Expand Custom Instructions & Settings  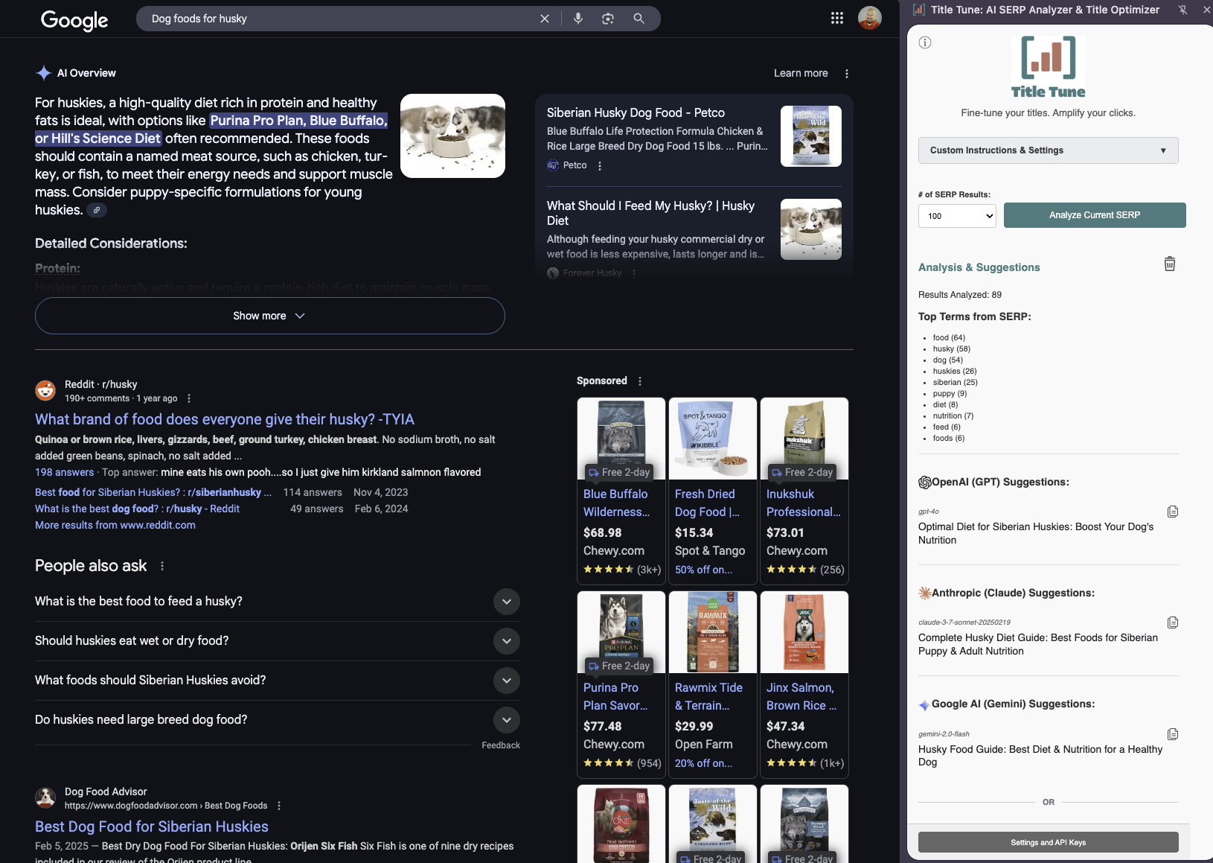click(x=1048, y=150)
